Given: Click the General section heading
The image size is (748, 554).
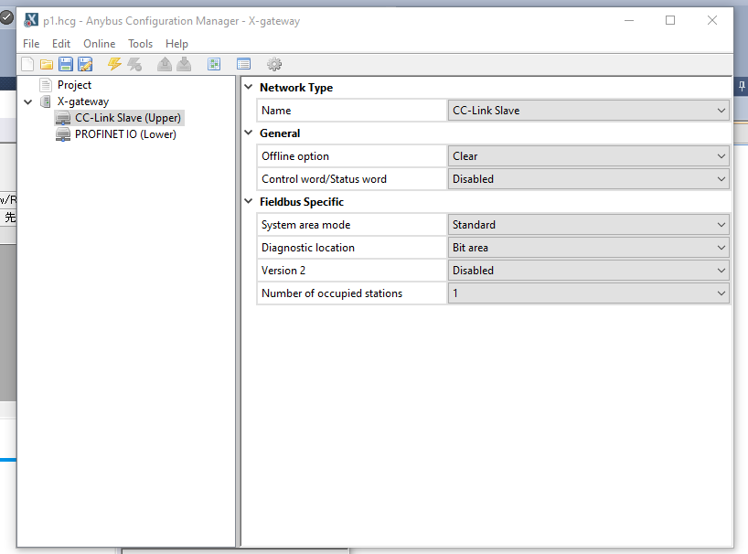Looking at the screenshot, I should click(x=280, y=133).
